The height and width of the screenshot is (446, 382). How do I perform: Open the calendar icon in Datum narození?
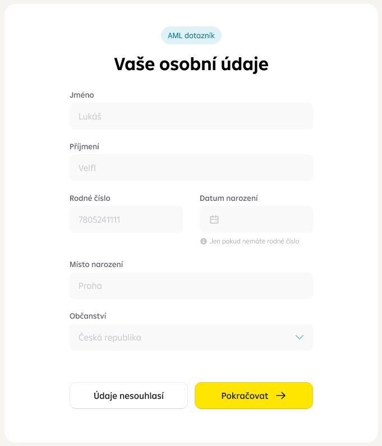[214, 219]
